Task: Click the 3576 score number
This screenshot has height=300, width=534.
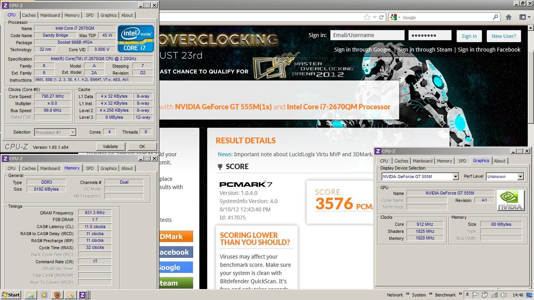Action: [334, 204]
